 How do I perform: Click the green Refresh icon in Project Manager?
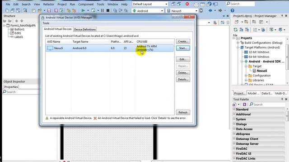click(x=235, y=30)
